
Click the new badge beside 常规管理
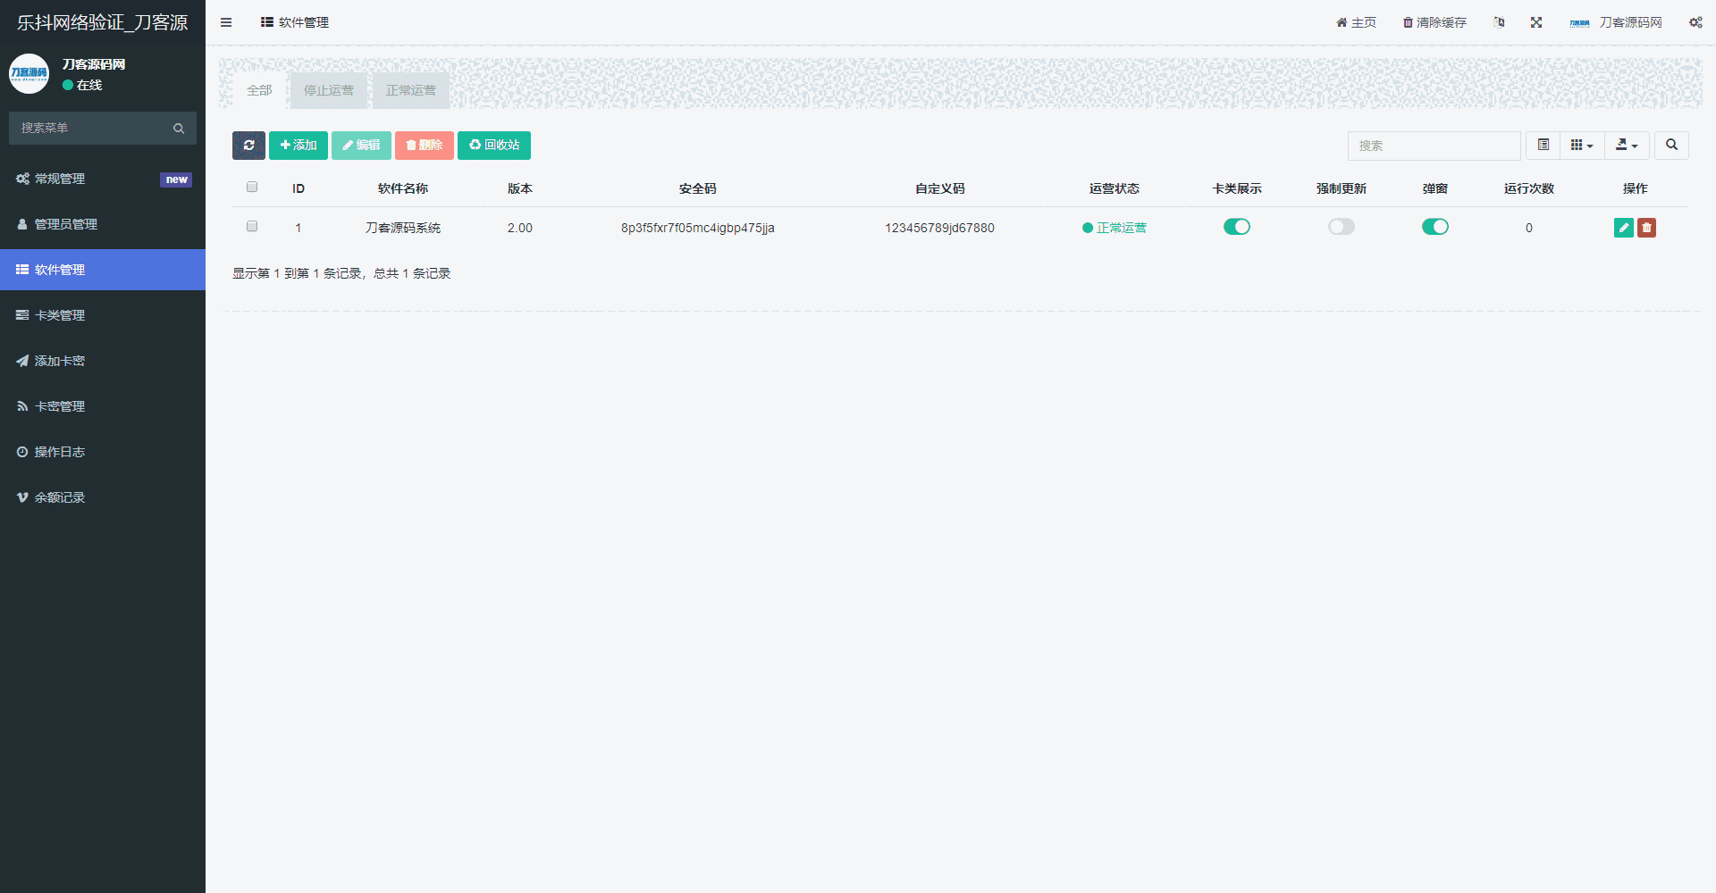tap(176, 179)
